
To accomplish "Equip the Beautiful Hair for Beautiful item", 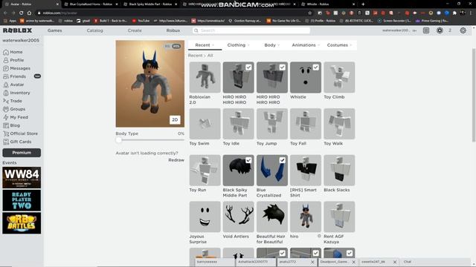I will click(x=272, y=217).
